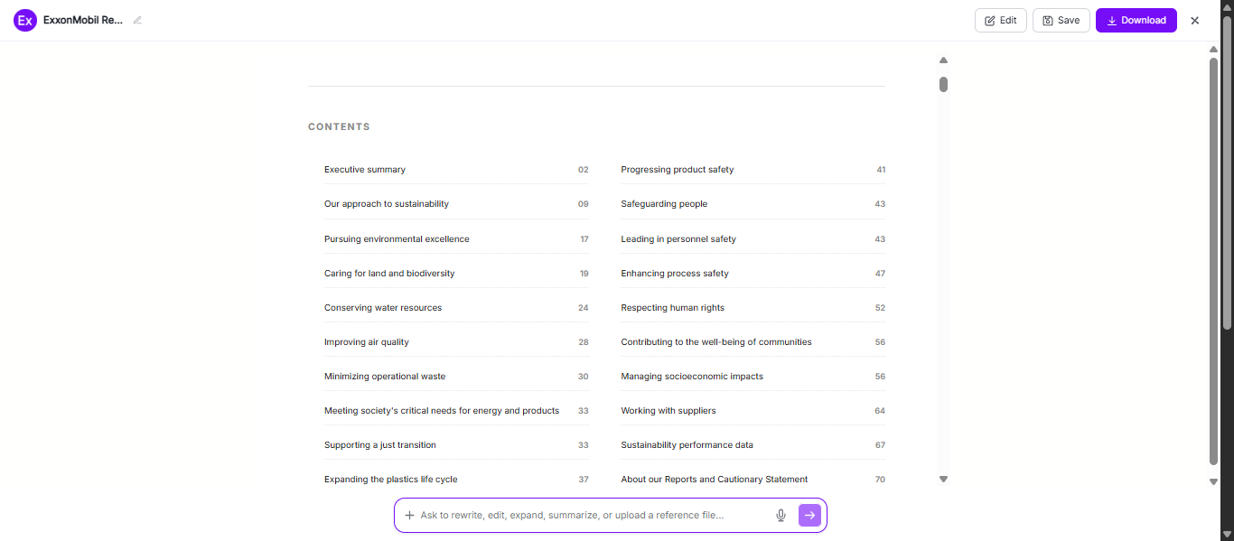Click 'Managing socioeconomic impacts' entry
1234x541 pixels.
pos(692,377)
